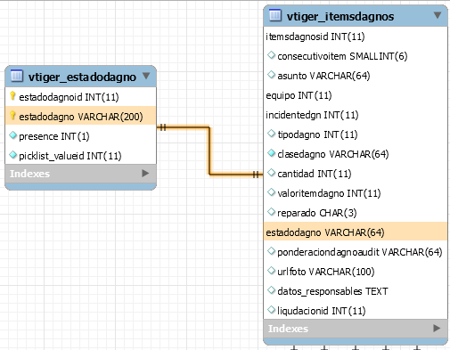The height and width of the screenshot is (350, 450).
Task: Select the itemsdagnosid INT(11) column
Action: [x=356, y=37]
